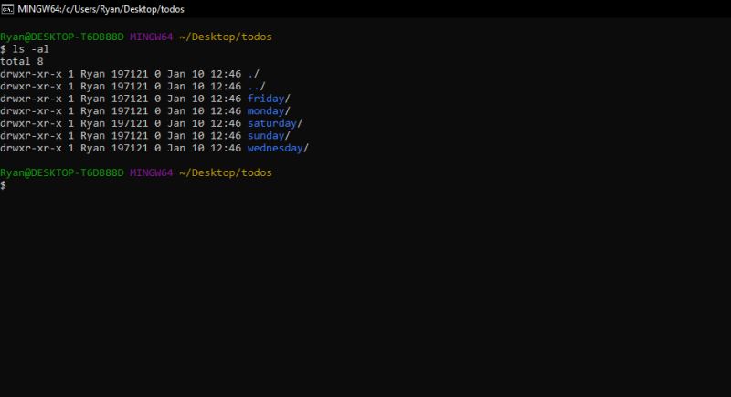Click the second Ryan@DESKTOP-T6DB88D prompt text
Screen dimensions: 731x397
pos(62,172)
